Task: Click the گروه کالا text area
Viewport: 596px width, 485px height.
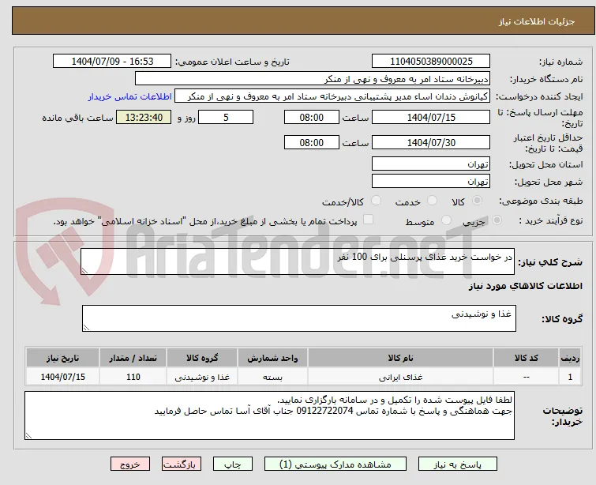Action: click(298, 318)
